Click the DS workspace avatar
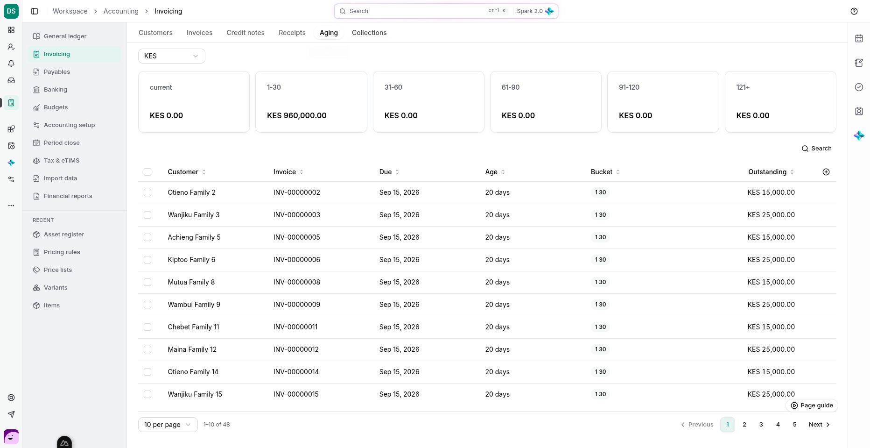This screenshot has width=870, height=448. pos(11,11)
